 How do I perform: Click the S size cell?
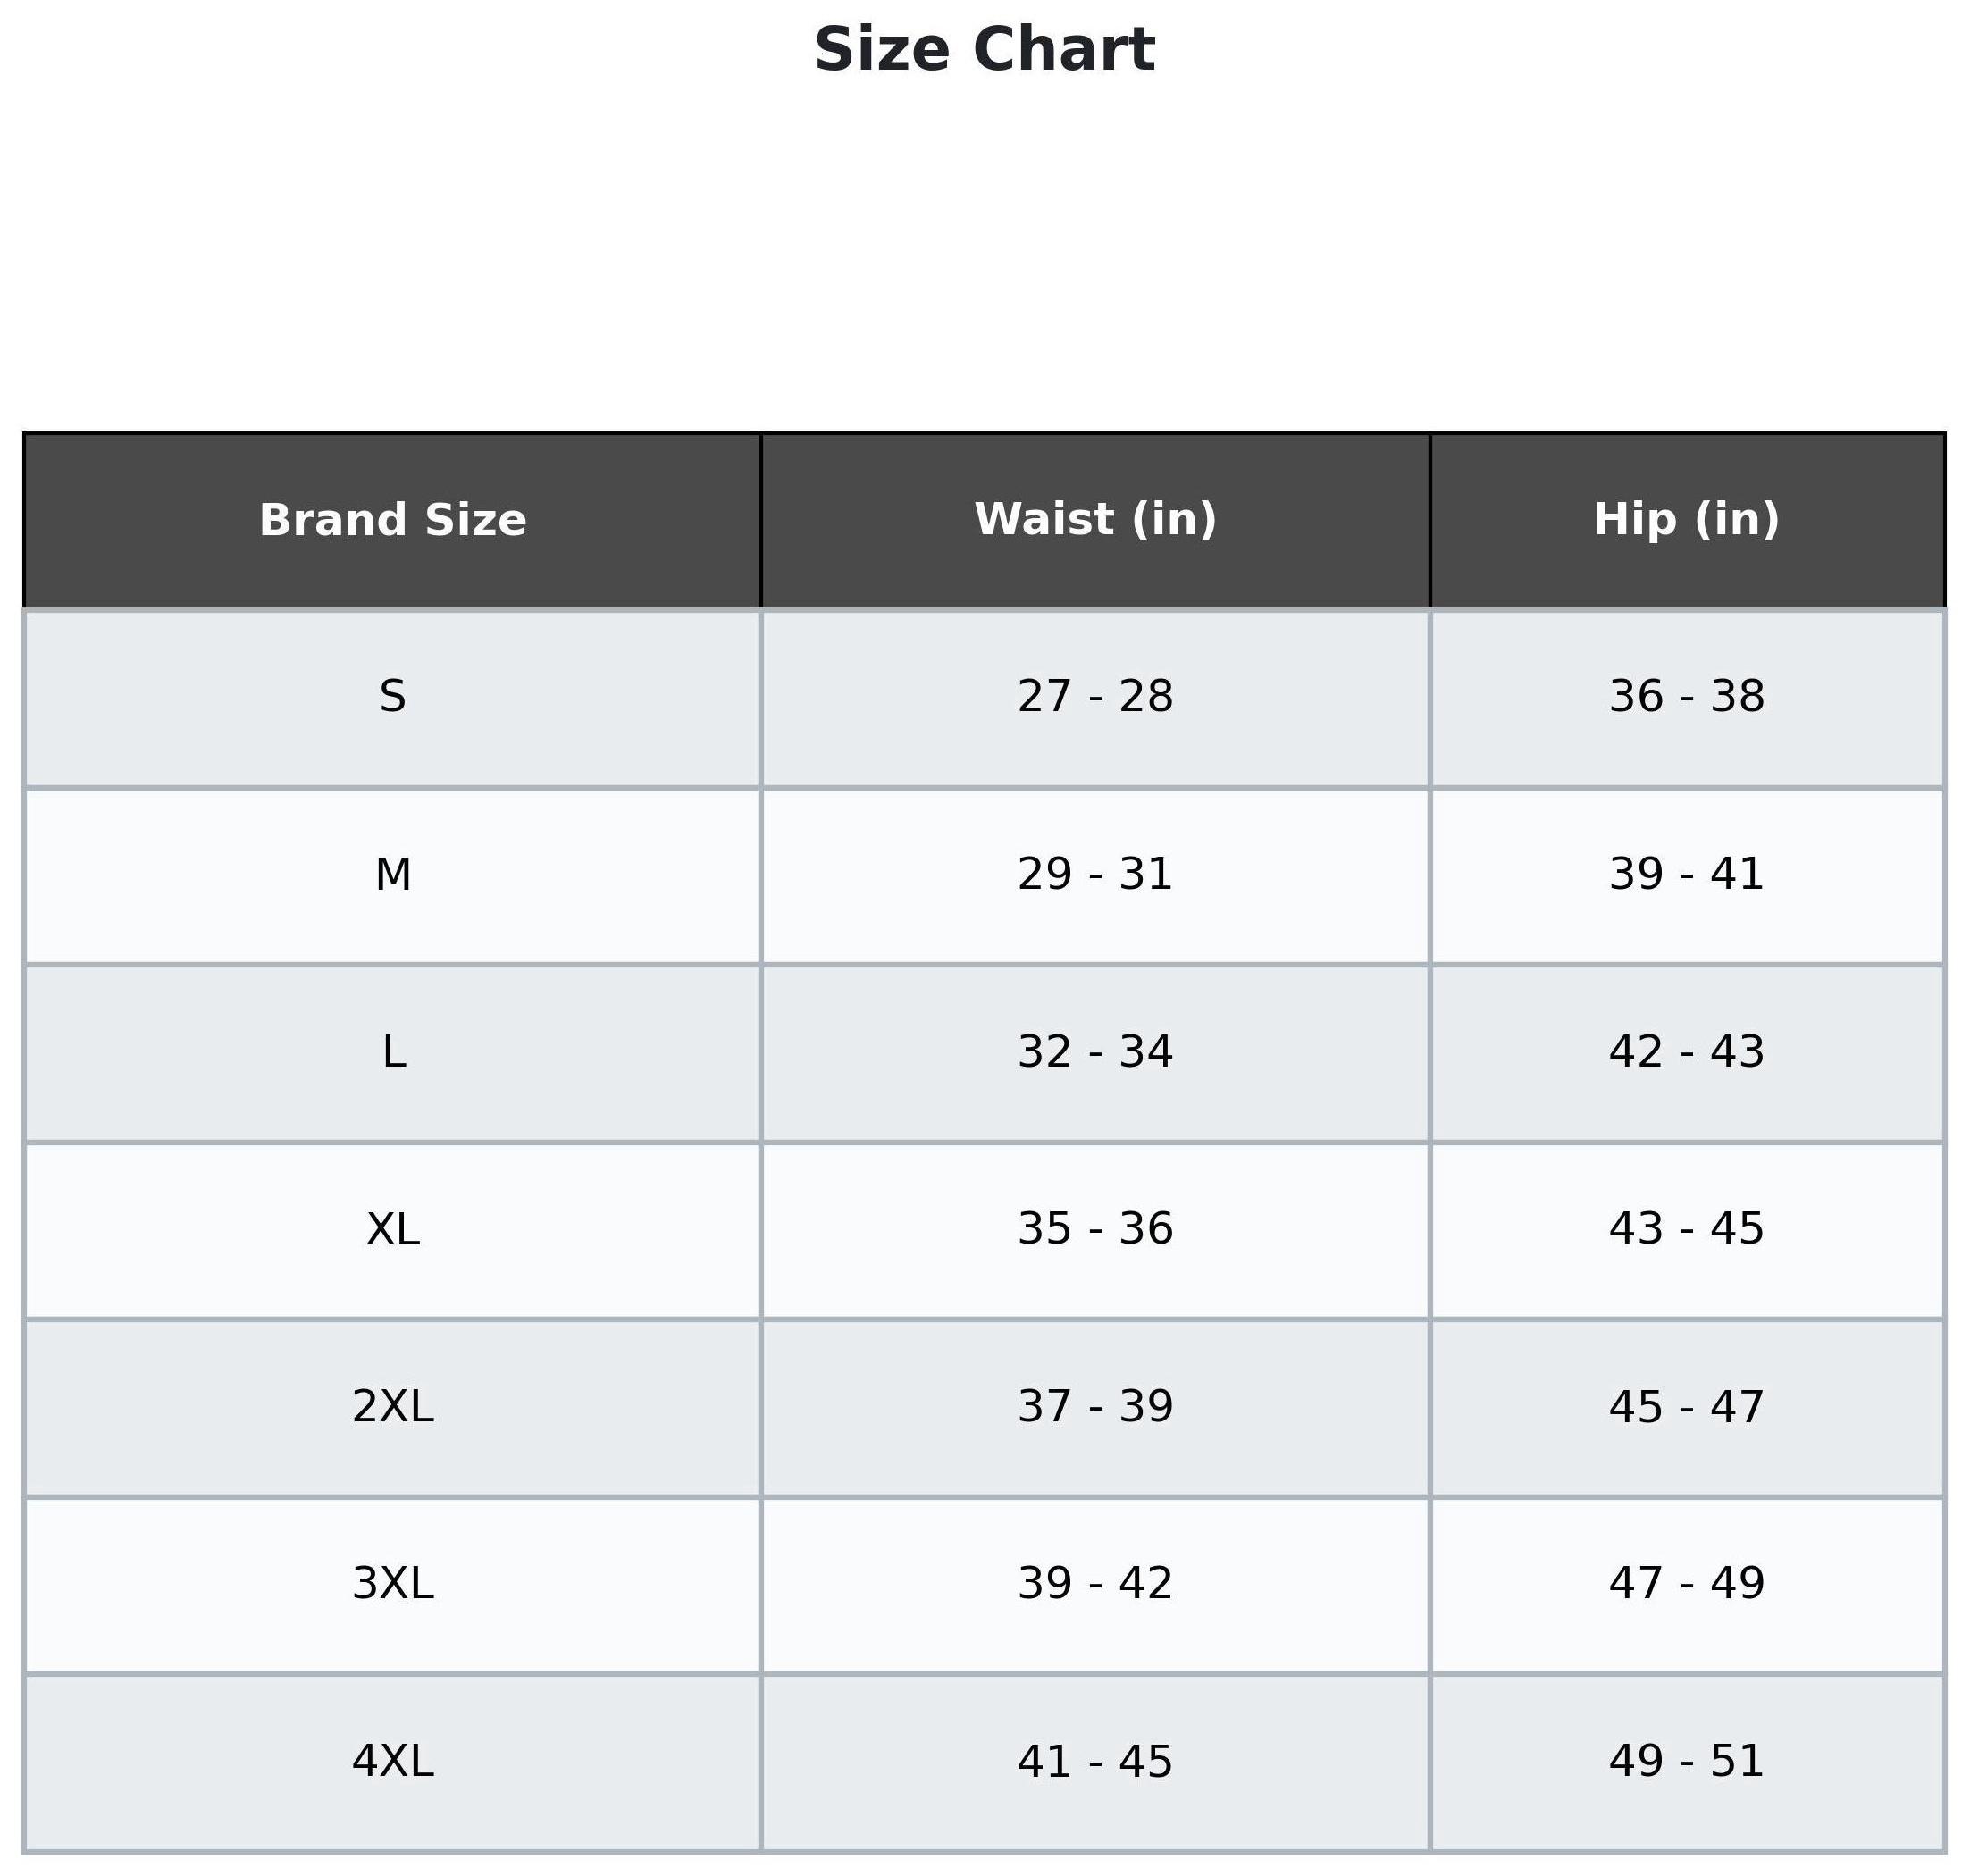(x=392, y=697)
